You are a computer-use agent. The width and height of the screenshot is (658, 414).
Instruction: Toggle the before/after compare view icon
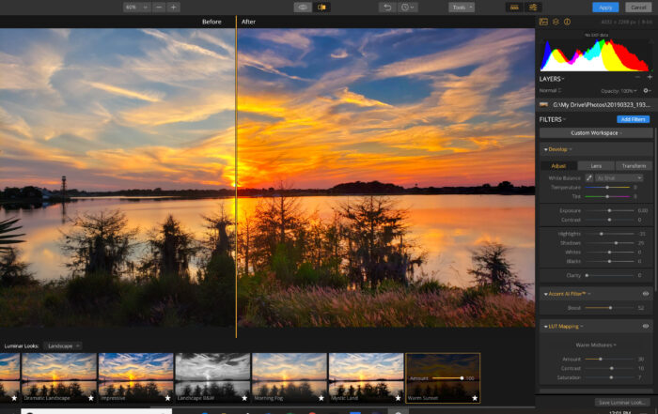[323, 7]
